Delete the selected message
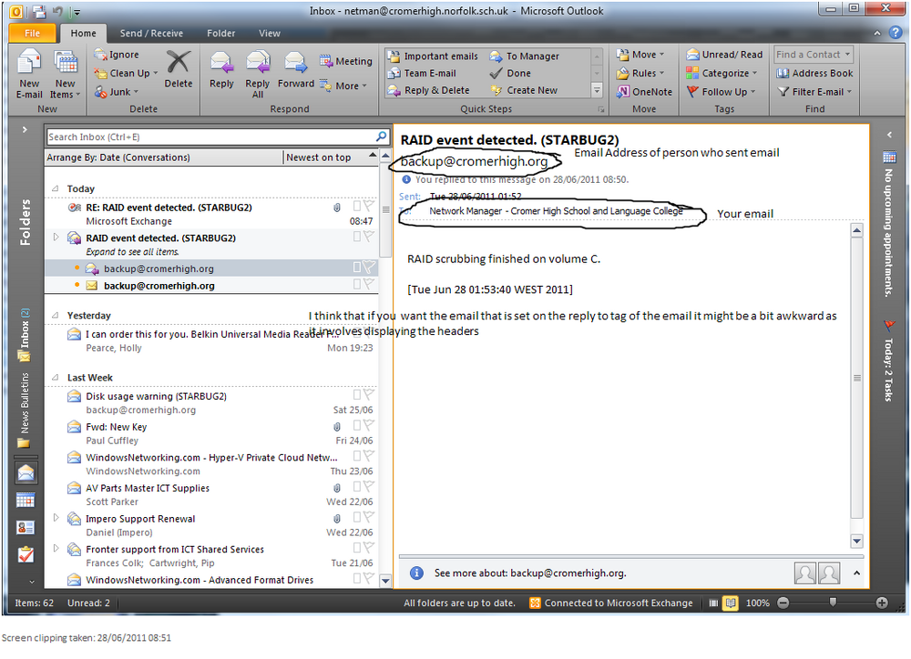Image resolution: width=911 pixels, height=659 pixels. pyautogui.click(x=179, y=70)
